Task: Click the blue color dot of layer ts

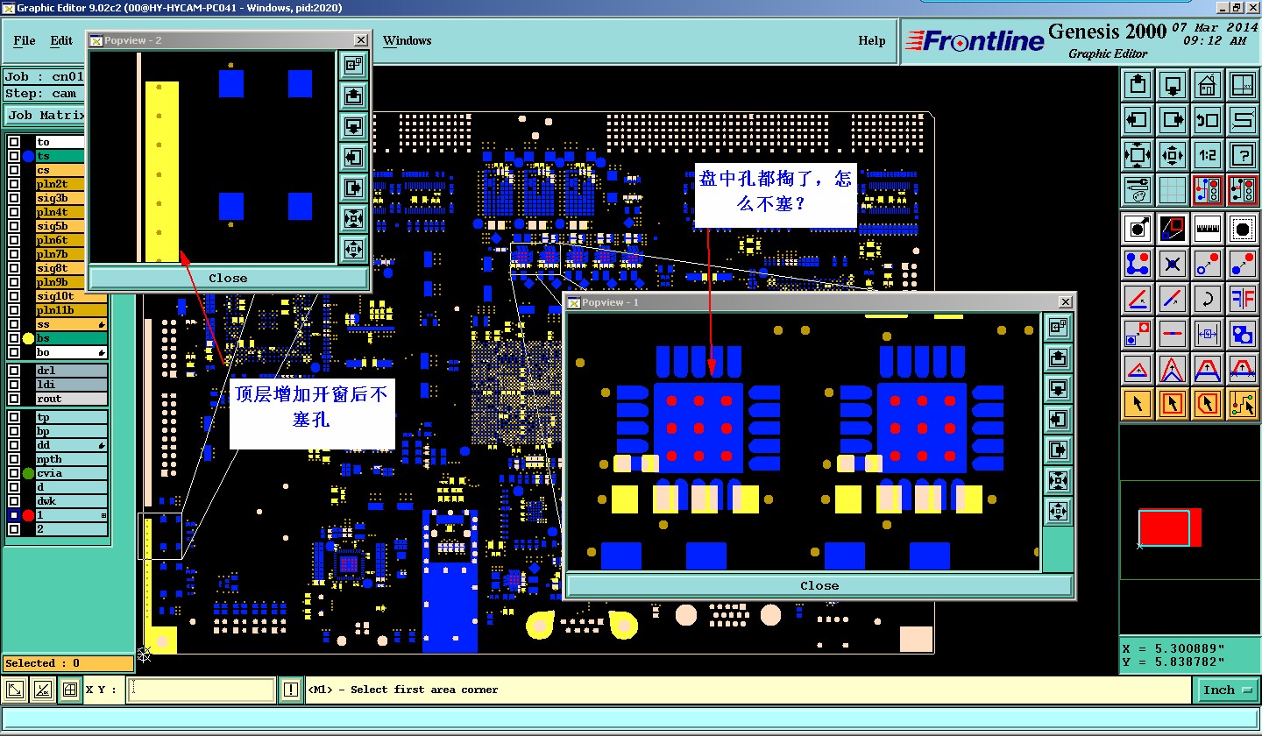Action: pyautogui.click(x=28, y=156)
